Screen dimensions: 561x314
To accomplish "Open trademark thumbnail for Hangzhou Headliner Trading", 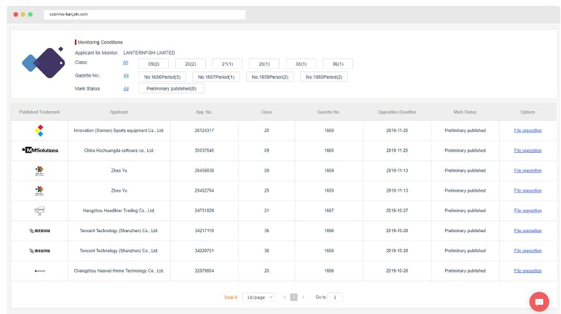I will coord(39,211).
